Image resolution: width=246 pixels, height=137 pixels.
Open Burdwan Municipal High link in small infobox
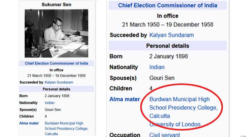64,123
